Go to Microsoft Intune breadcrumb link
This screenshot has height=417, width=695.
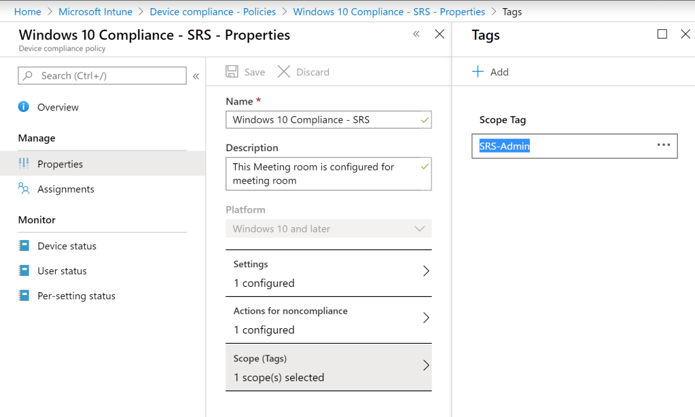point(95,12)
